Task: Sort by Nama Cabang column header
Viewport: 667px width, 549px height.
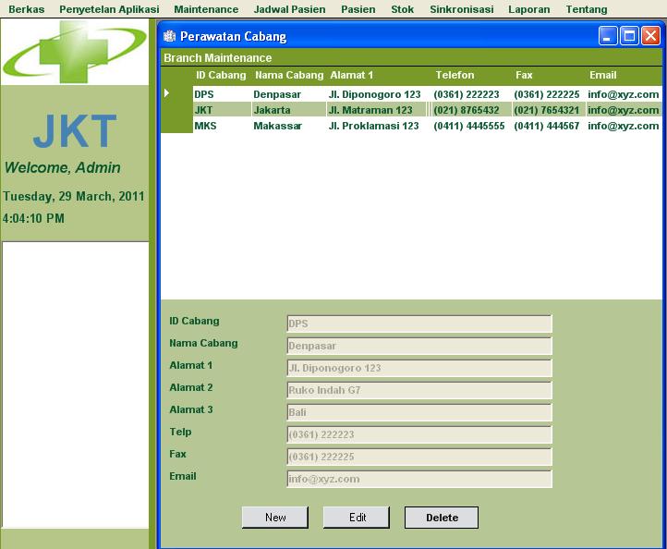Action: 289,76
